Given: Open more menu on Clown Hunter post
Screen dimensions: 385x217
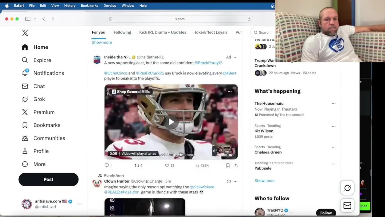Looking at the screenshot, I should pyautogui.click(x=236, y=181).
